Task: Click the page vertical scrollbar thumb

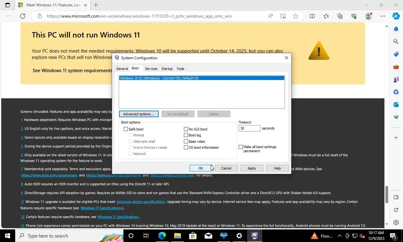Action: [387, 195]
